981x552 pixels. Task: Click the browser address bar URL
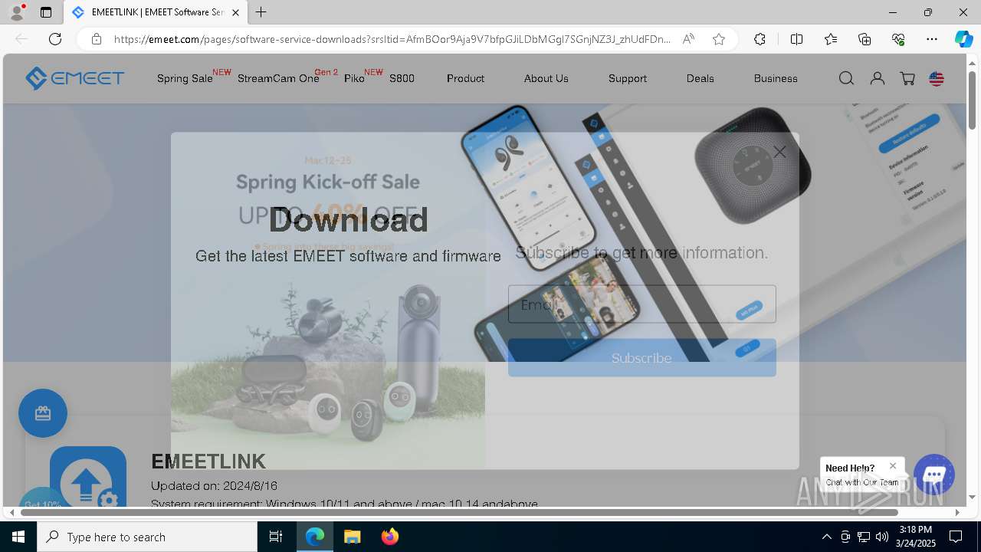[x=392, y=39]
